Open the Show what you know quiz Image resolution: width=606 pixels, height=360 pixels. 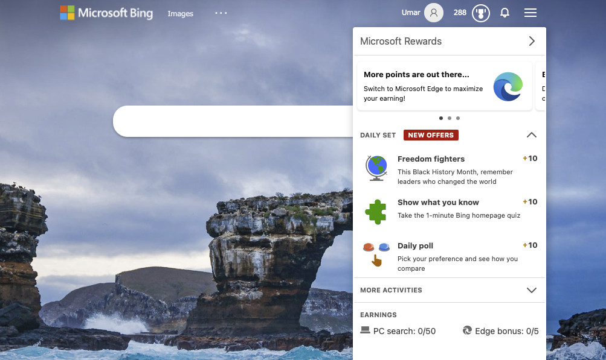tap(438, 203)
